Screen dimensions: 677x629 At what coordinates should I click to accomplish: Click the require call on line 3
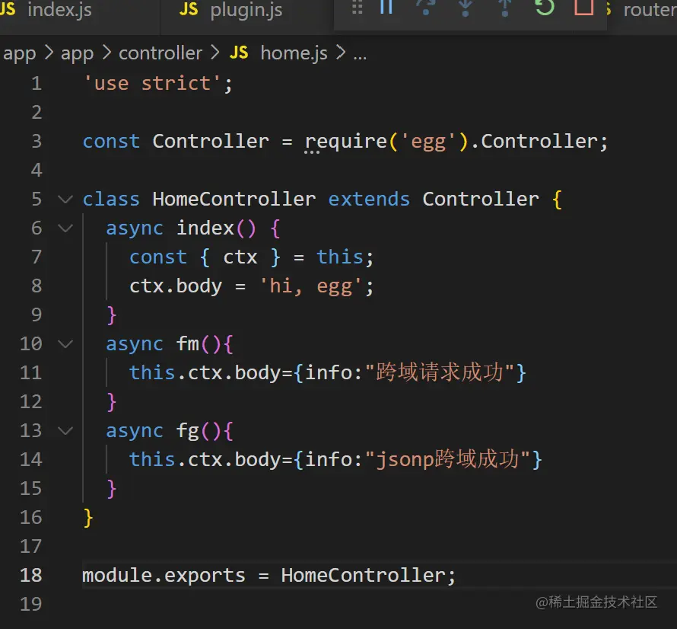(345, 142)
